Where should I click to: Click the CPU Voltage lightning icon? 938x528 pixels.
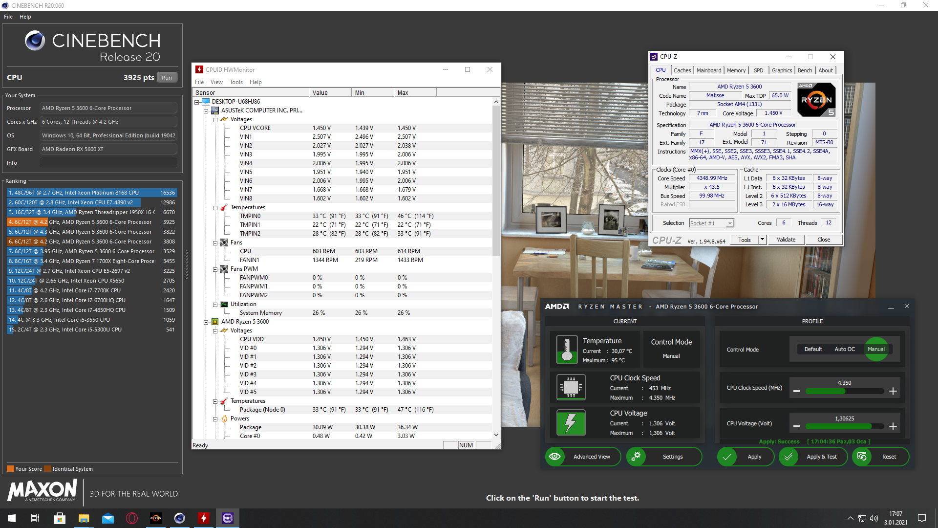[x=571, y=423]
